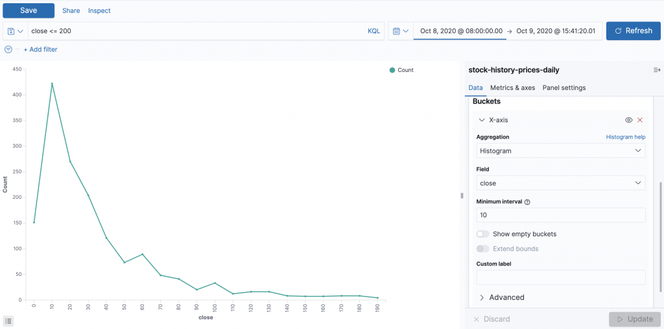Click the Count legend color dot
The width and height of the screenshot is (664, 329).
392,70
